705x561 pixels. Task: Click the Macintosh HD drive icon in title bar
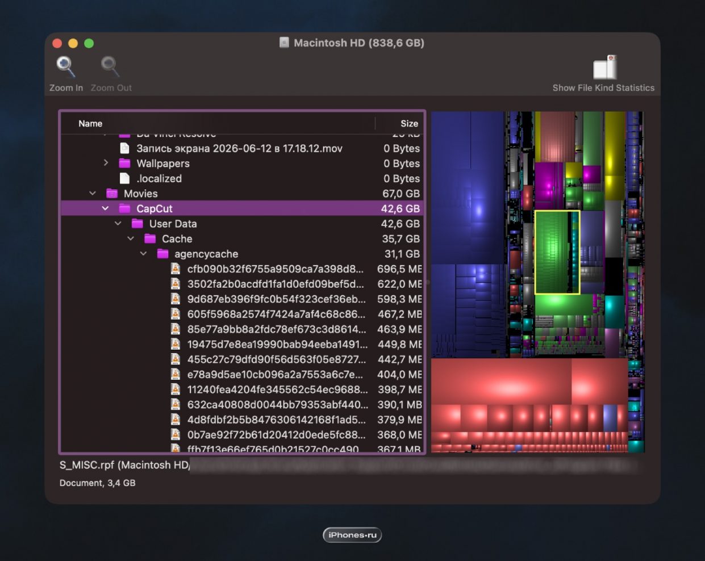[284, 43]
